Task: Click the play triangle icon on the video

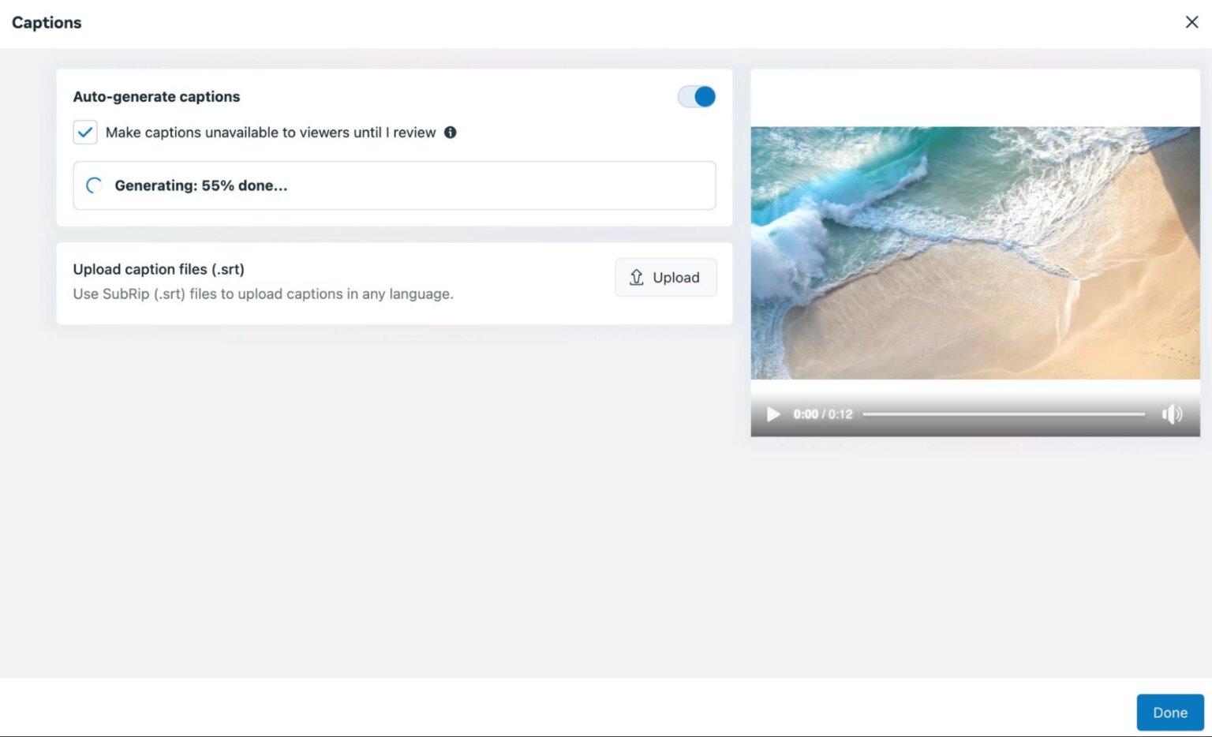Action: pos(772,413)
